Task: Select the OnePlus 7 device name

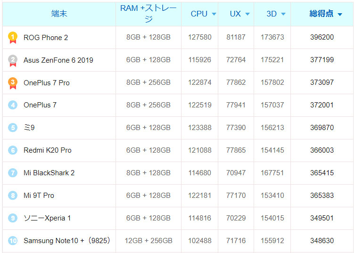Action: (40, 105)
